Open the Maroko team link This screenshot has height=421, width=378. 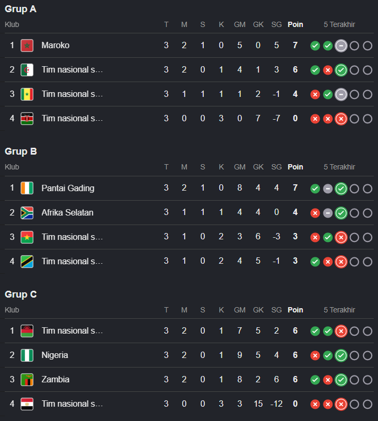(55, 46)
